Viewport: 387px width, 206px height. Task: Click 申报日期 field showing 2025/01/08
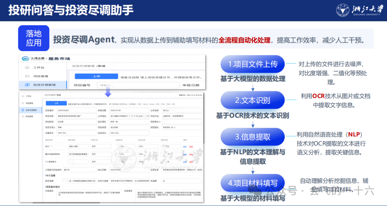[129, 111]
